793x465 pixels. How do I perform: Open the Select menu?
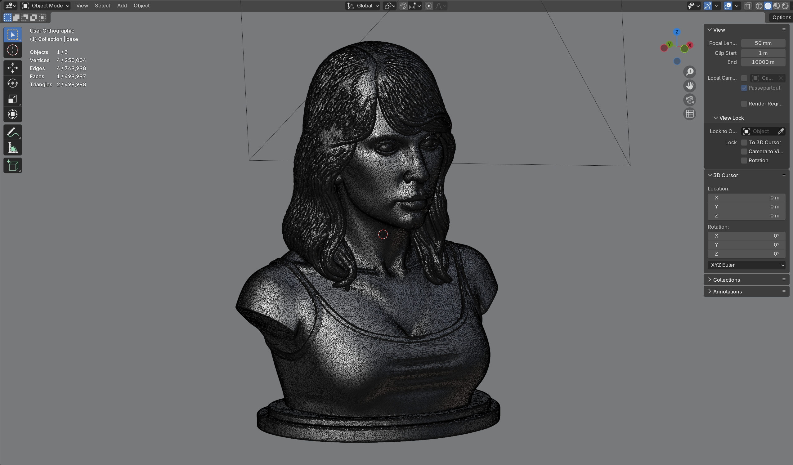coord(102,6)
